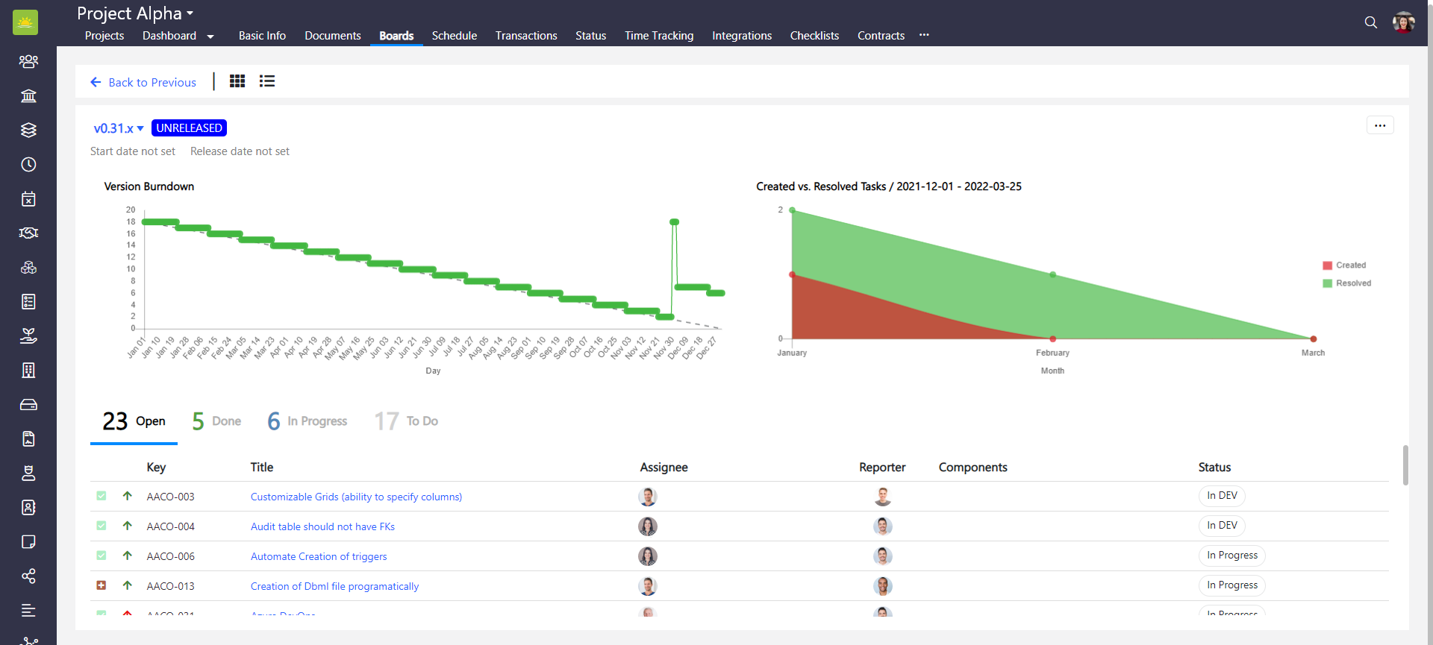The width and height of the screenshot is (1433, 645).
Task: Open the Audit table should not have FKs issue
Action: click(x=322, y=526)
